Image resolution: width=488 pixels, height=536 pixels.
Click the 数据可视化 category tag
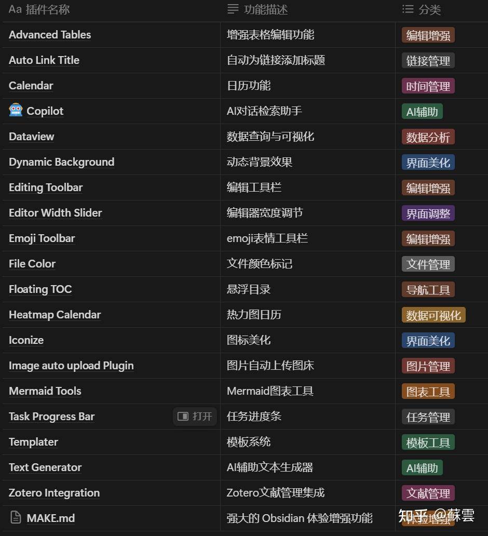[x=433, y=315]
